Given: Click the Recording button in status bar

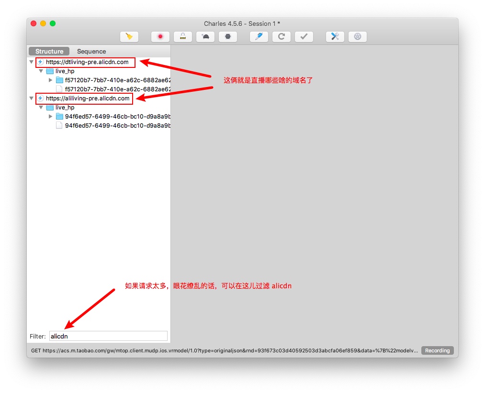Looking at the screenshot, I should 437,350.
